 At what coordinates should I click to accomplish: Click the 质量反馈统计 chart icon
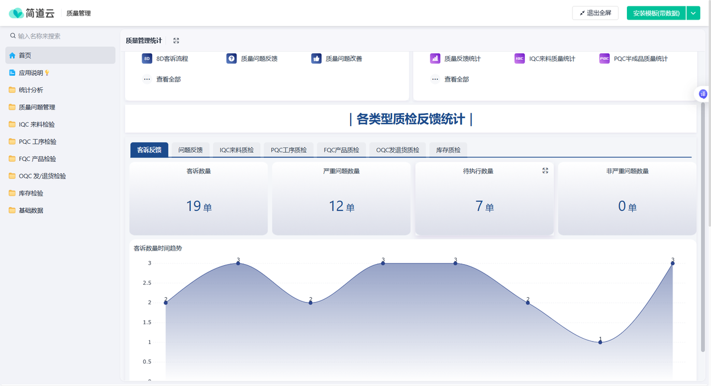pyautogui.click(x=435, y=59)
